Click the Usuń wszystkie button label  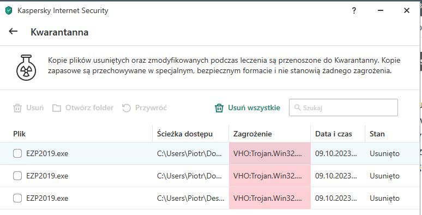click(254, 107)
